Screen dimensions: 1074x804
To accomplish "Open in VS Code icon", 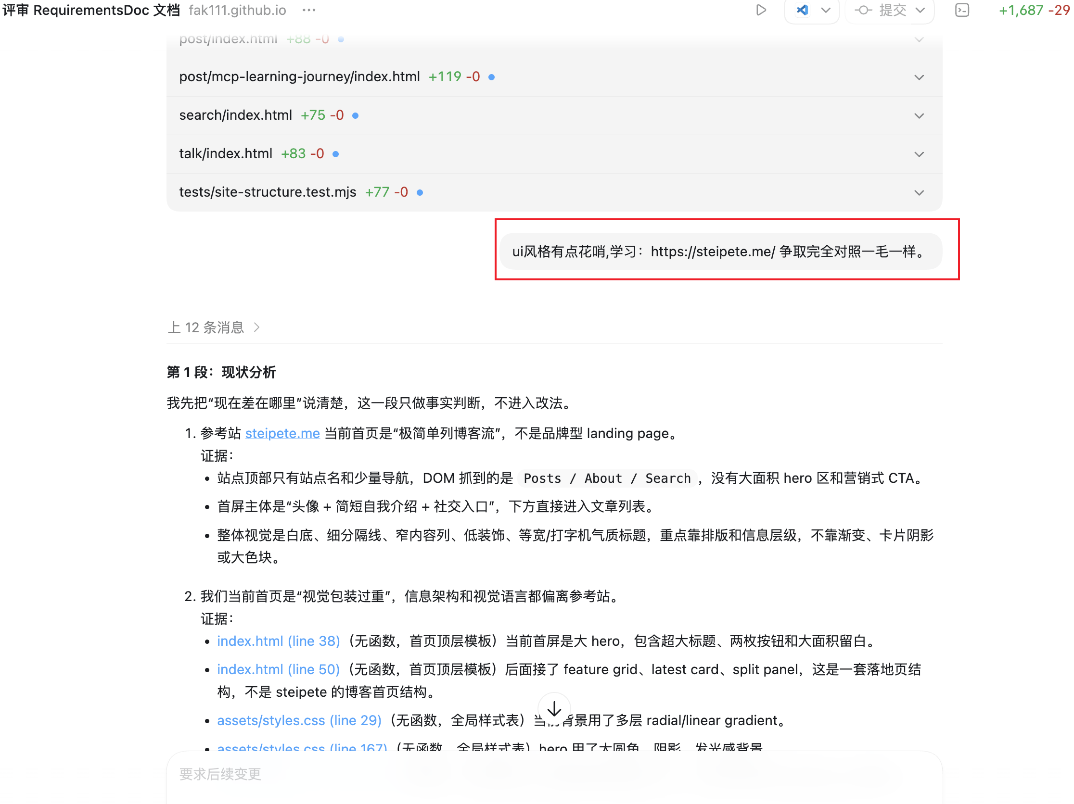I will [802, 10].
